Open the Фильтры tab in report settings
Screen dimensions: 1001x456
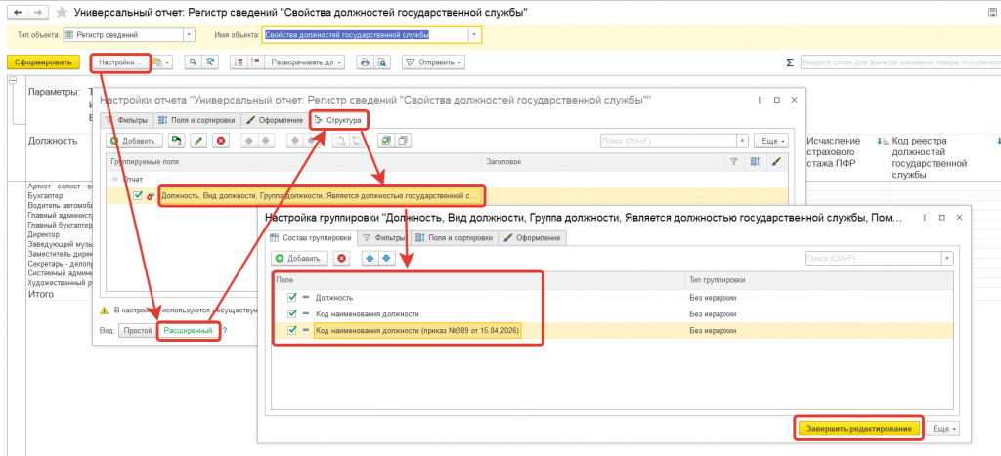point(126,120)
